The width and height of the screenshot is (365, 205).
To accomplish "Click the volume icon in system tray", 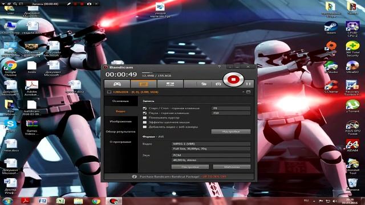I will pyautogui.click(x=335, y=201).
